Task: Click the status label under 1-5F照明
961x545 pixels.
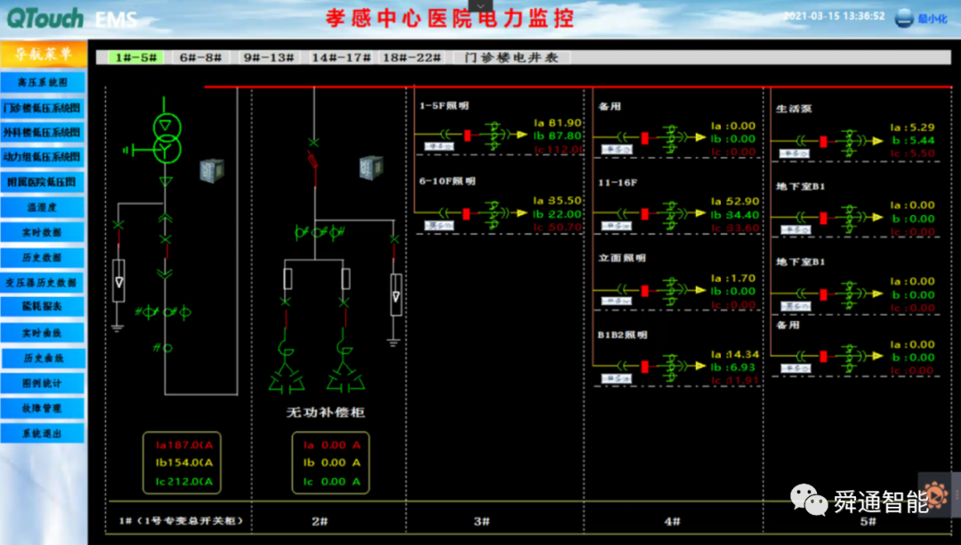Action: tap(440, 147)
